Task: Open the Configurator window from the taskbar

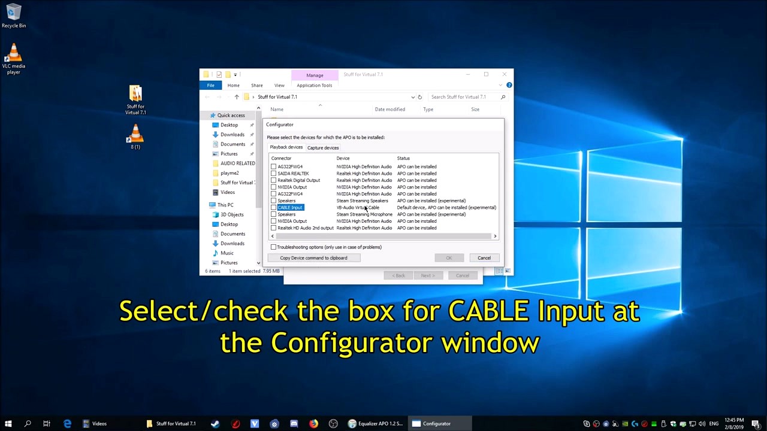Action: pyautogui.click(x=436, y=423)
